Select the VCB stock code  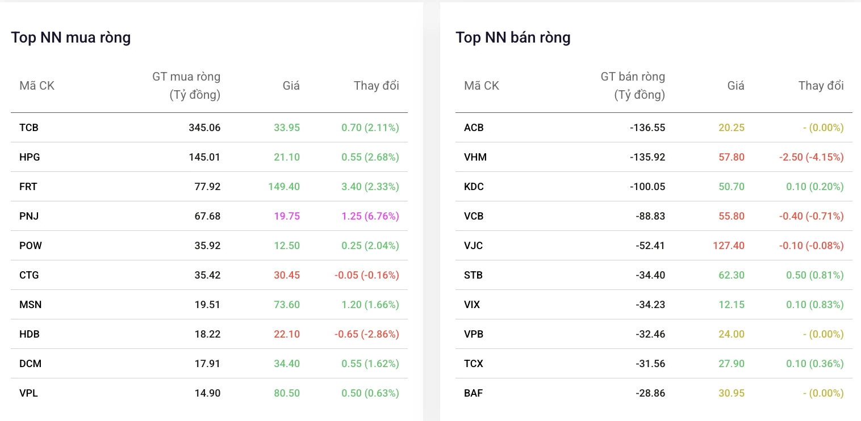pyautogui.click(x=474, y=216)
